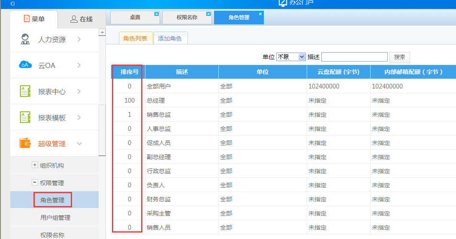Click the sidebar scrollbar thumb
Image resolution: width=456 pixels, height=239 pixels.
point(102,130)
